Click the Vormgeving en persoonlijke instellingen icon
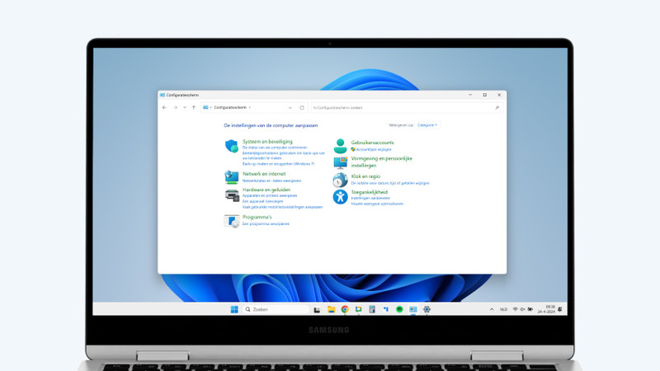 point(340,162)
